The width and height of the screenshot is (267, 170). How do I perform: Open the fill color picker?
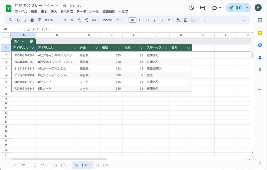click(x=178, y=20)
